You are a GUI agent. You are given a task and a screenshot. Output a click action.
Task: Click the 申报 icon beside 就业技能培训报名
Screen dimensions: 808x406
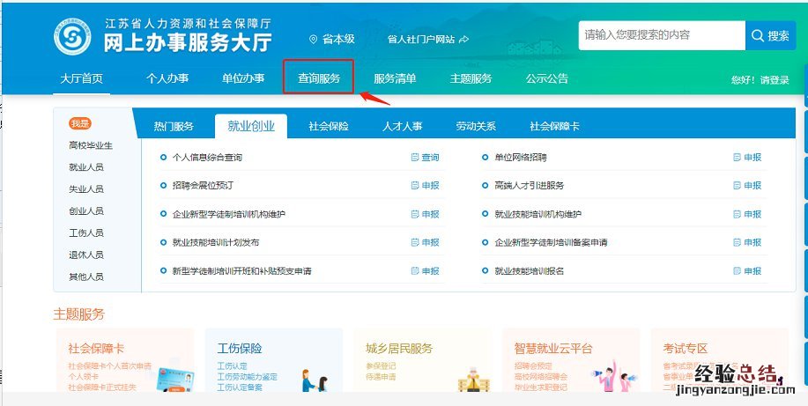pos(737,271)
